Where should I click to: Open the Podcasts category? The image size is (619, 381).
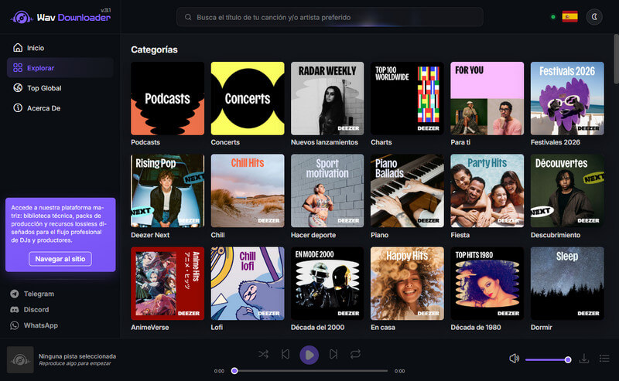pyautogui.click(x=167, y=98)
